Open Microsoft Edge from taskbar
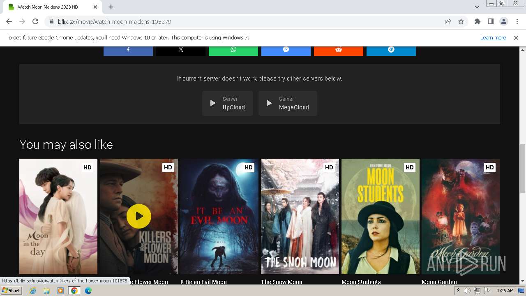This screenshot has height=296, width=526. click(88, 291)
